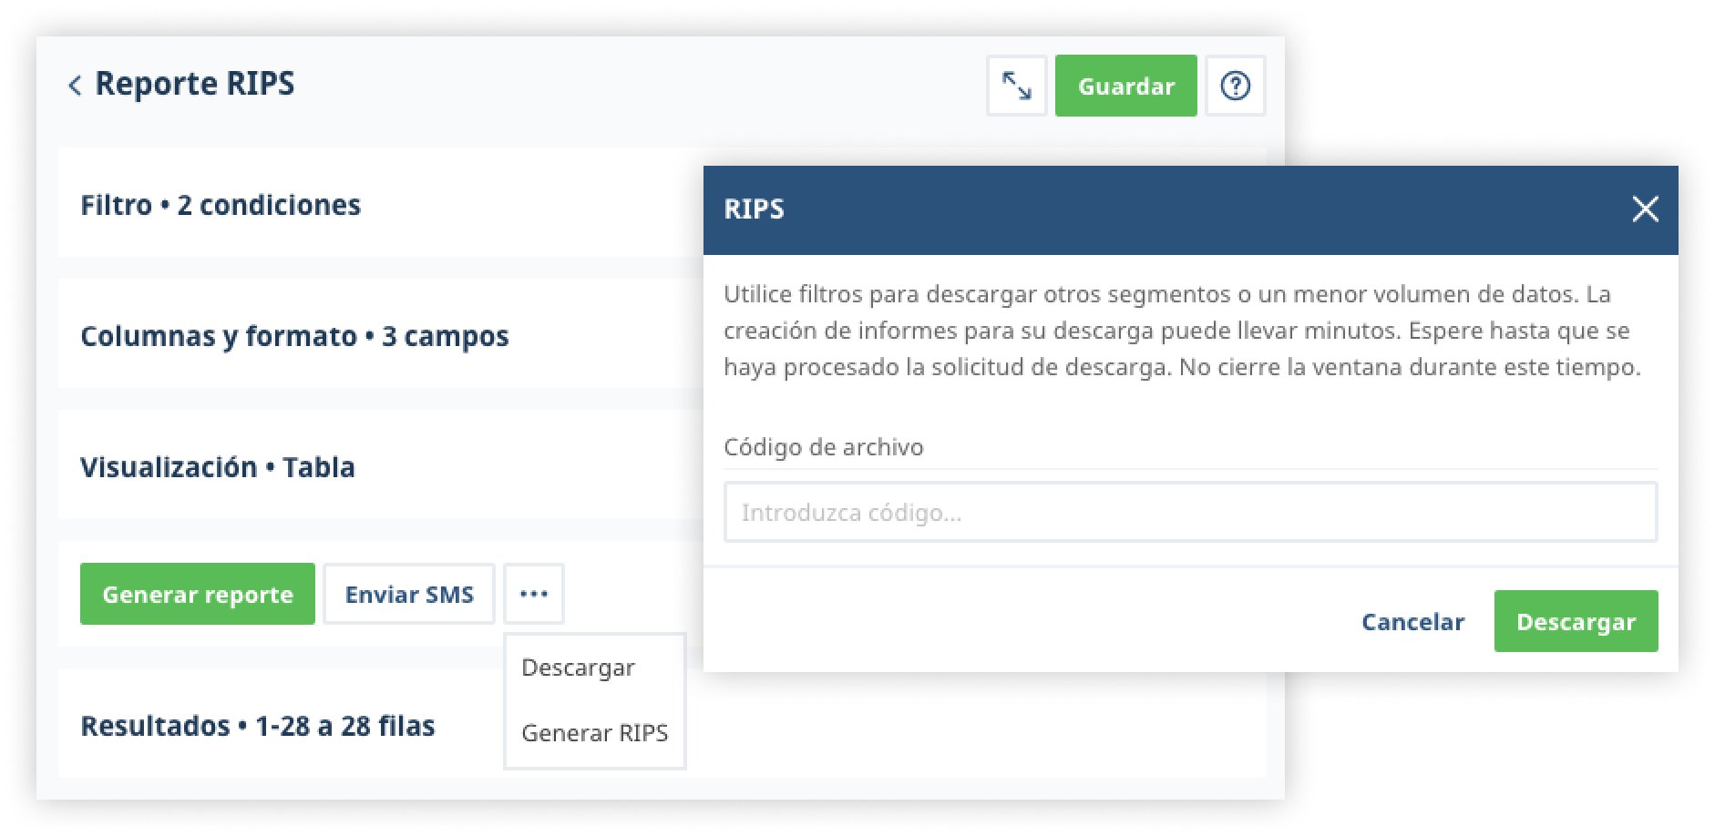Expand the Filtro section
This screenshot has height=836, width=1715.
[219, 205]
